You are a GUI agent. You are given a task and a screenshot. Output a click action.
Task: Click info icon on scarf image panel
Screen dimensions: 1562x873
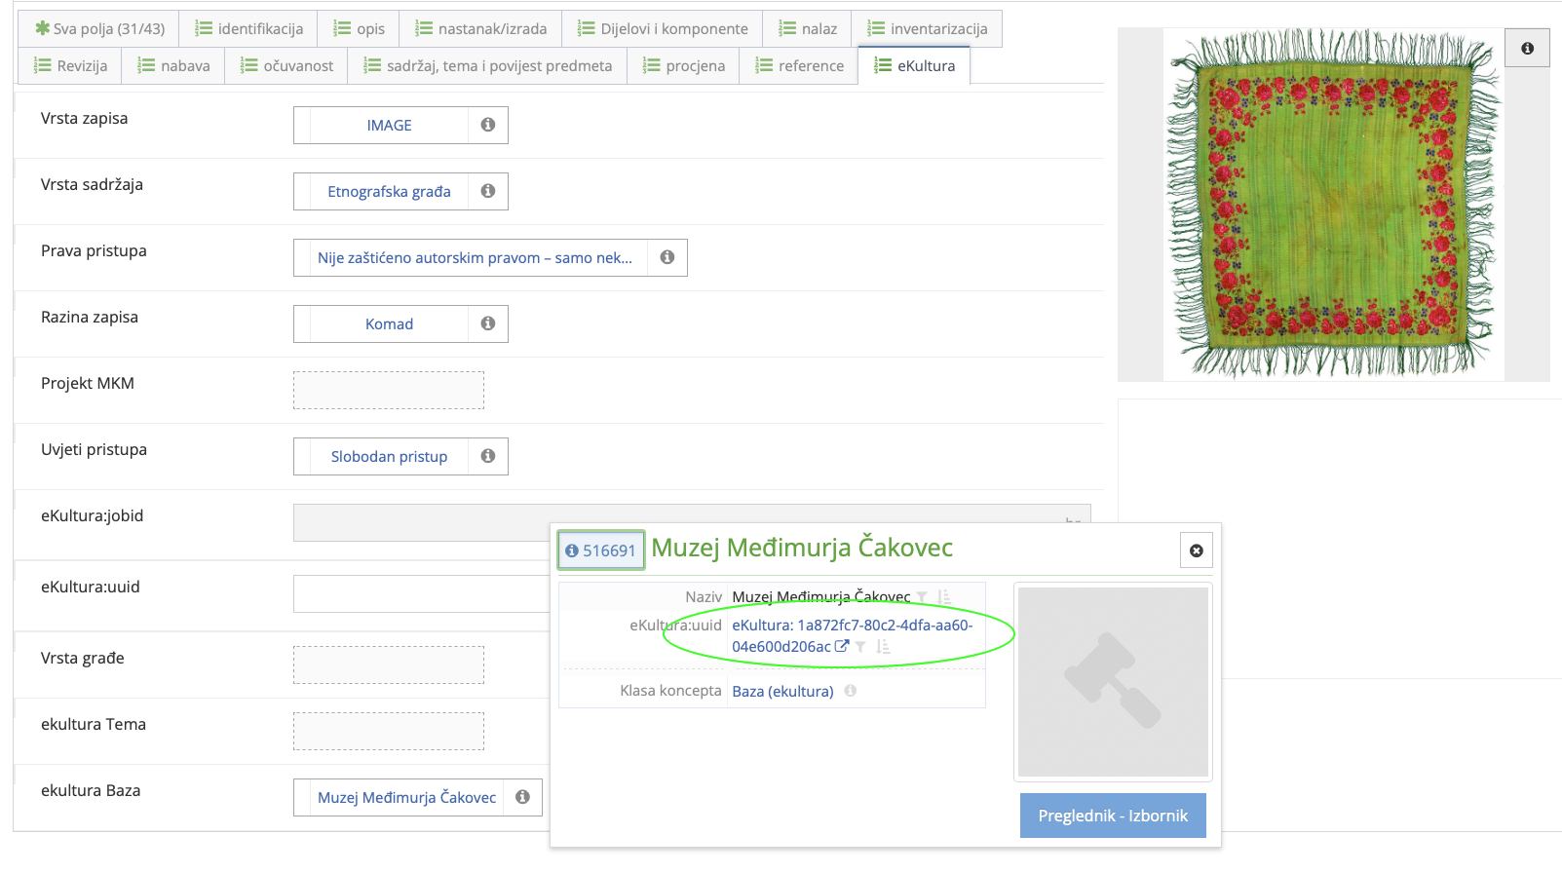coord(1527,48)
